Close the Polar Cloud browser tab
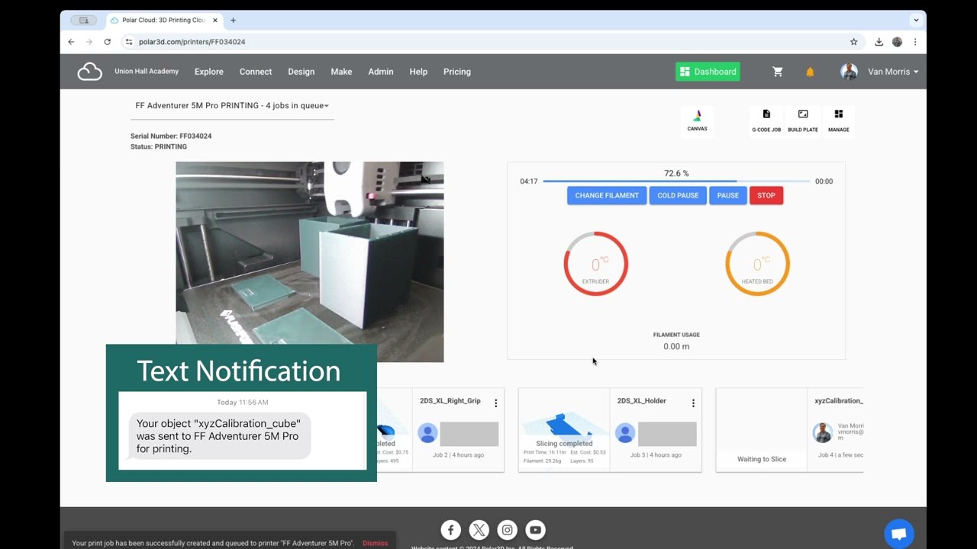The image size is (977, 549). pos(214,20)
